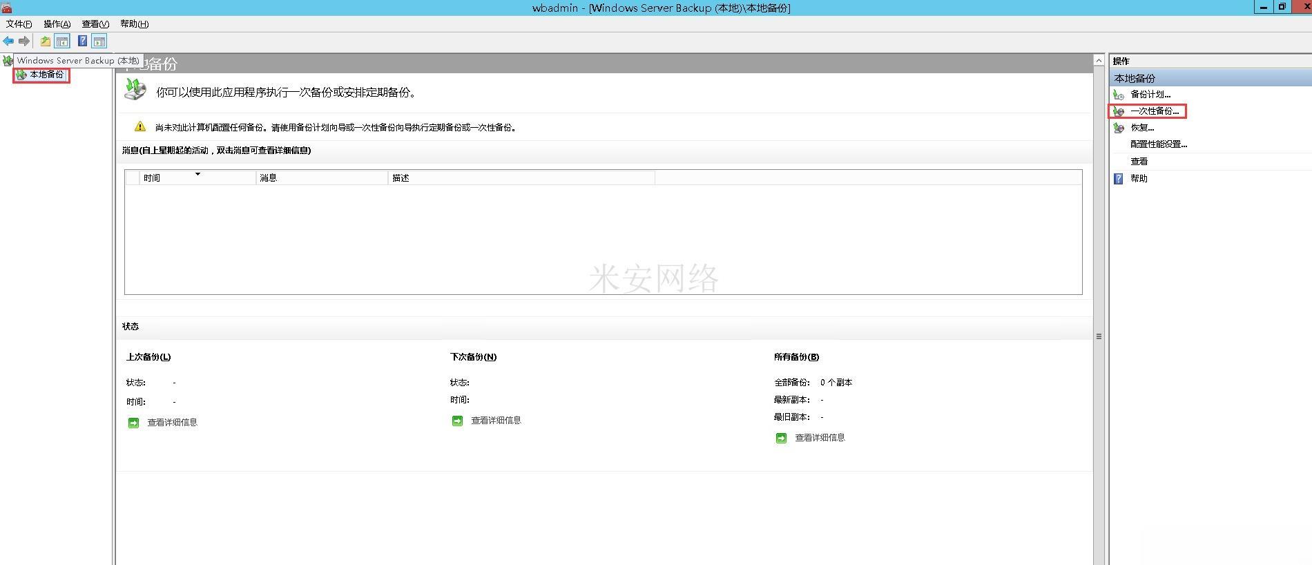
Task: Open the 查看 submenu in actions pane
Action: pyautogui.click(x=1139, y=162)
